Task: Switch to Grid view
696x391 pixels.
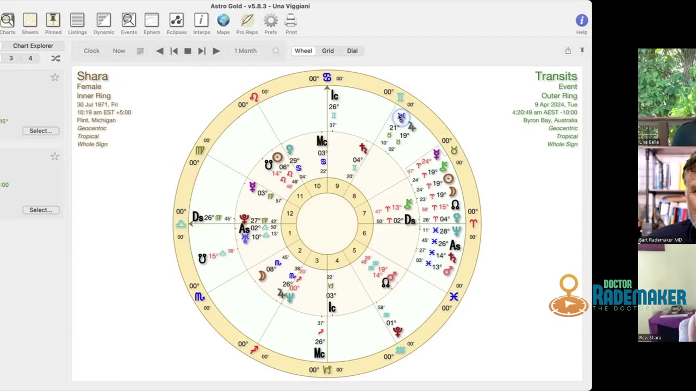Action: (327, 51)
